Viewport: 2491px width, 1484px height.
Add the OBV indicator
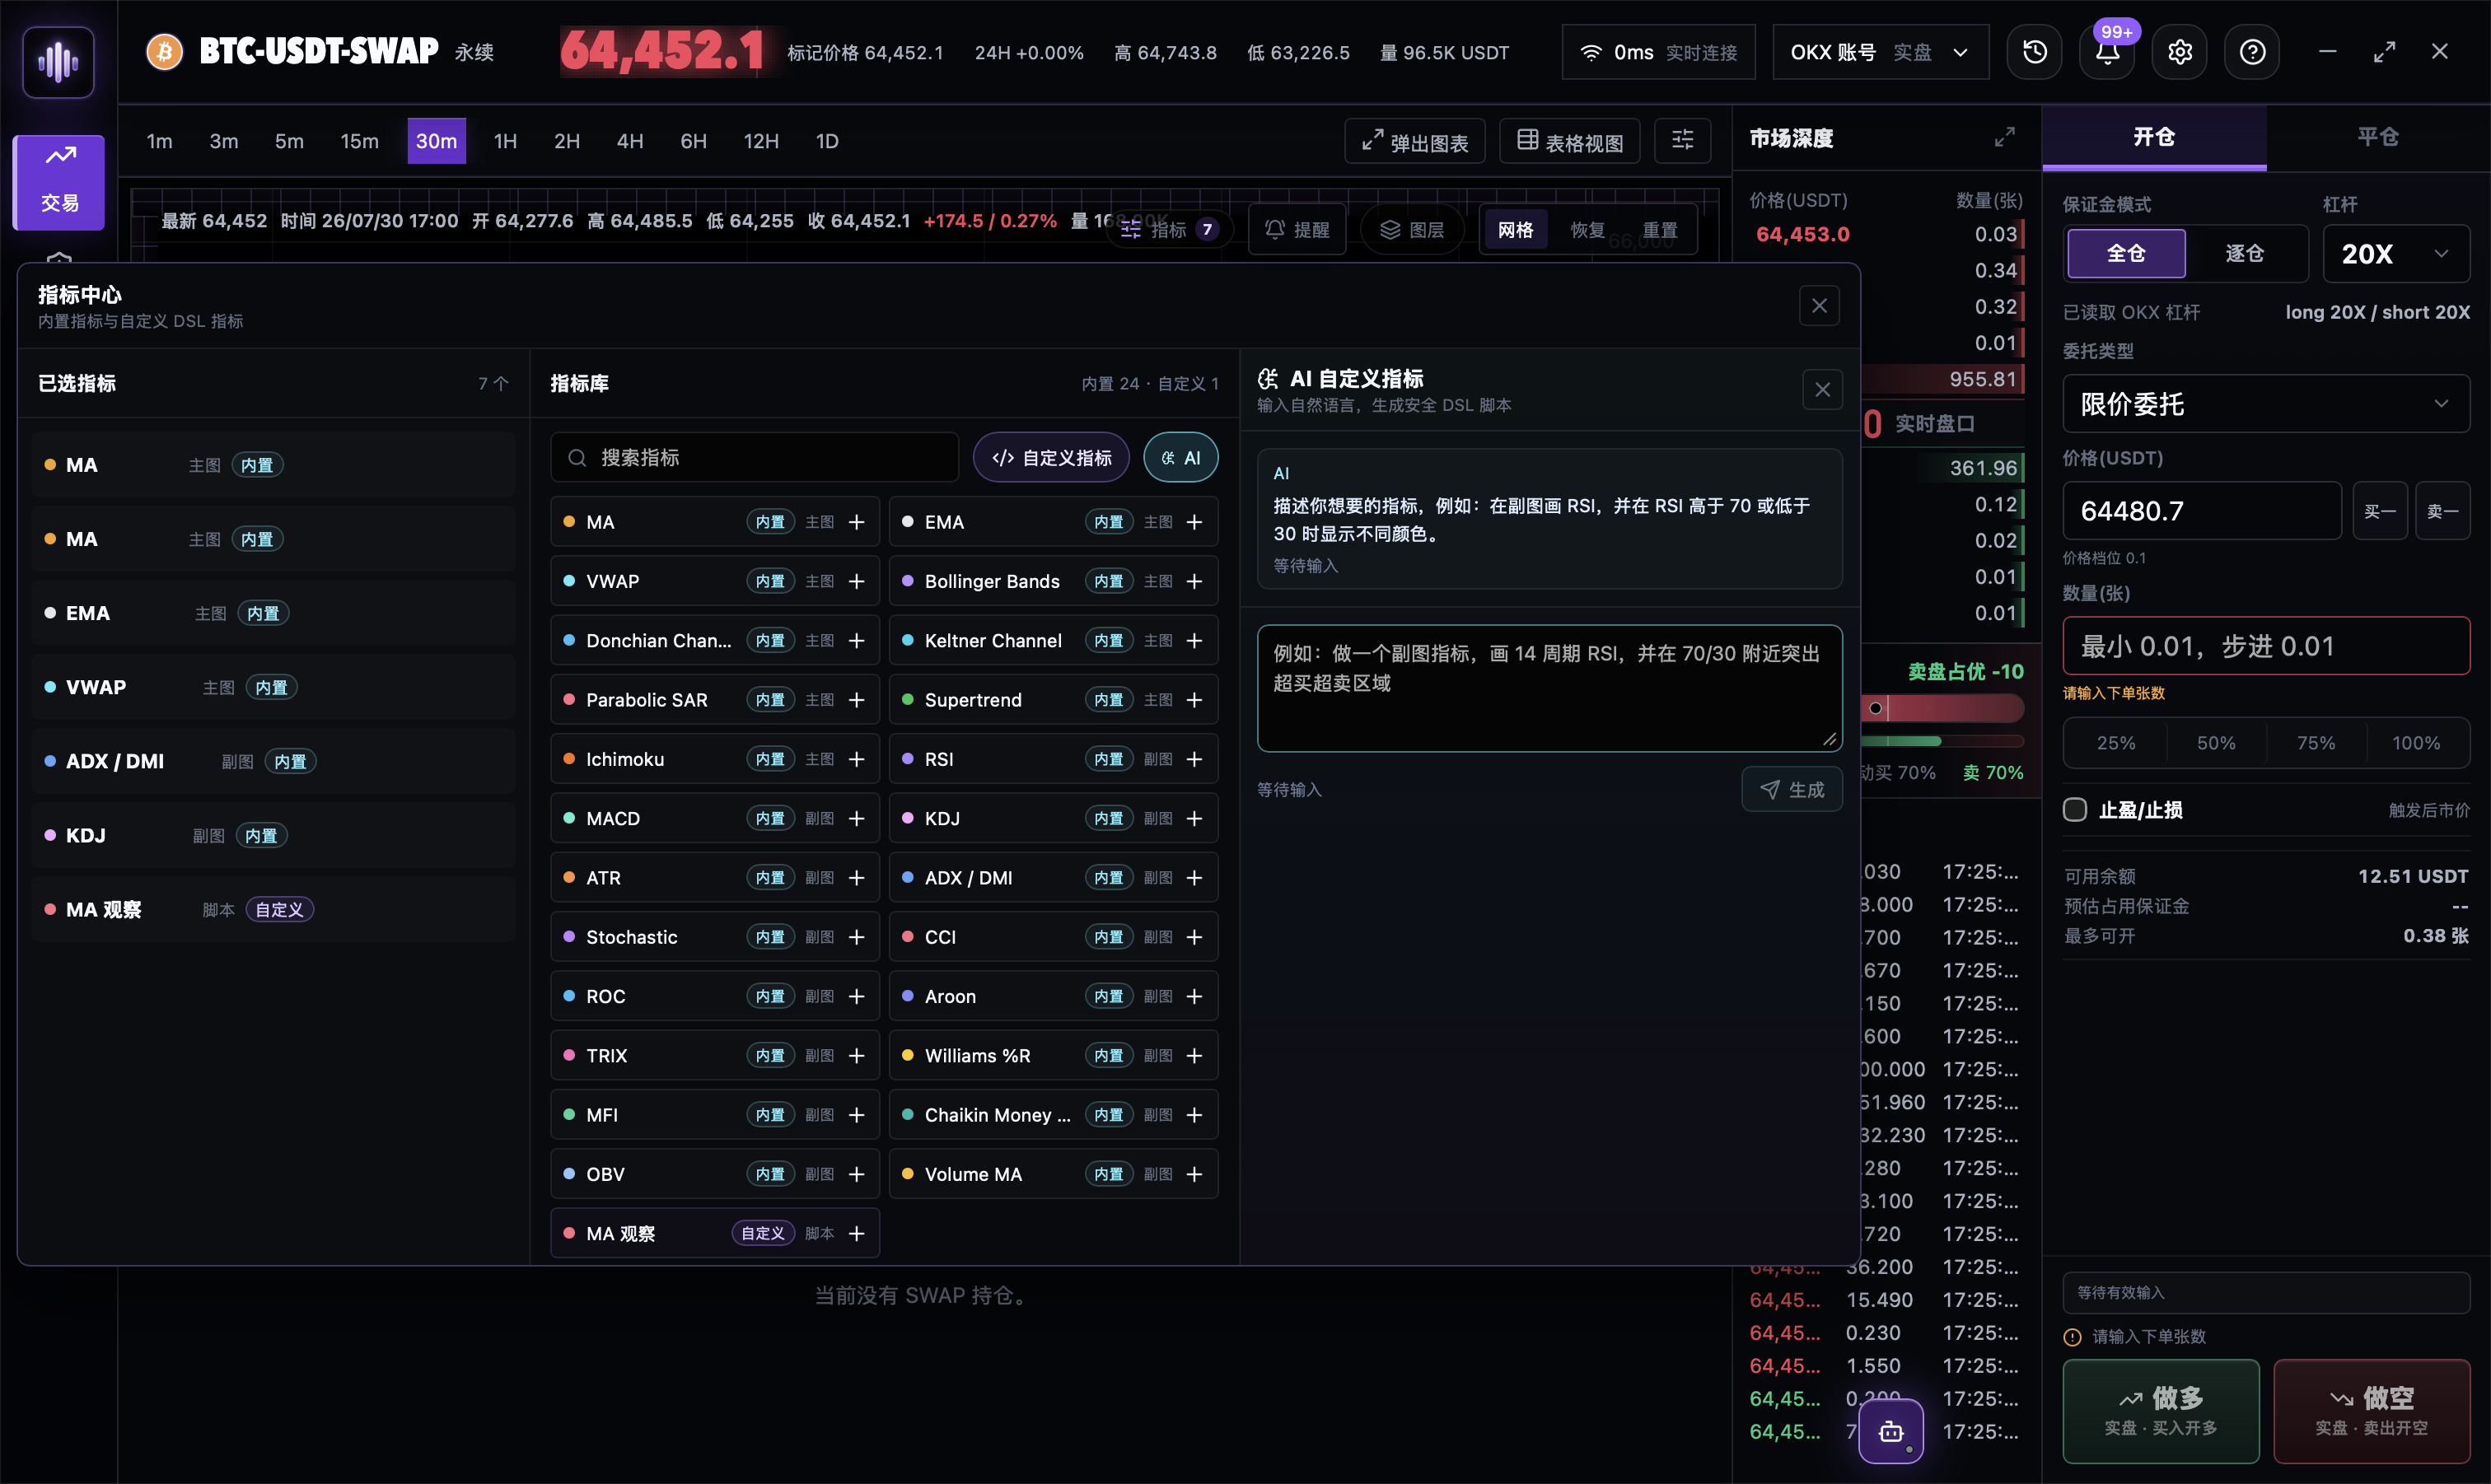[856, 1174]
